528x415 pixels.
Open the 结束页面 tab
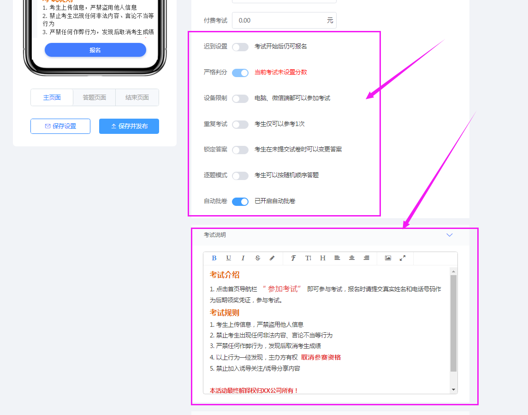click(x=137, y=97)
